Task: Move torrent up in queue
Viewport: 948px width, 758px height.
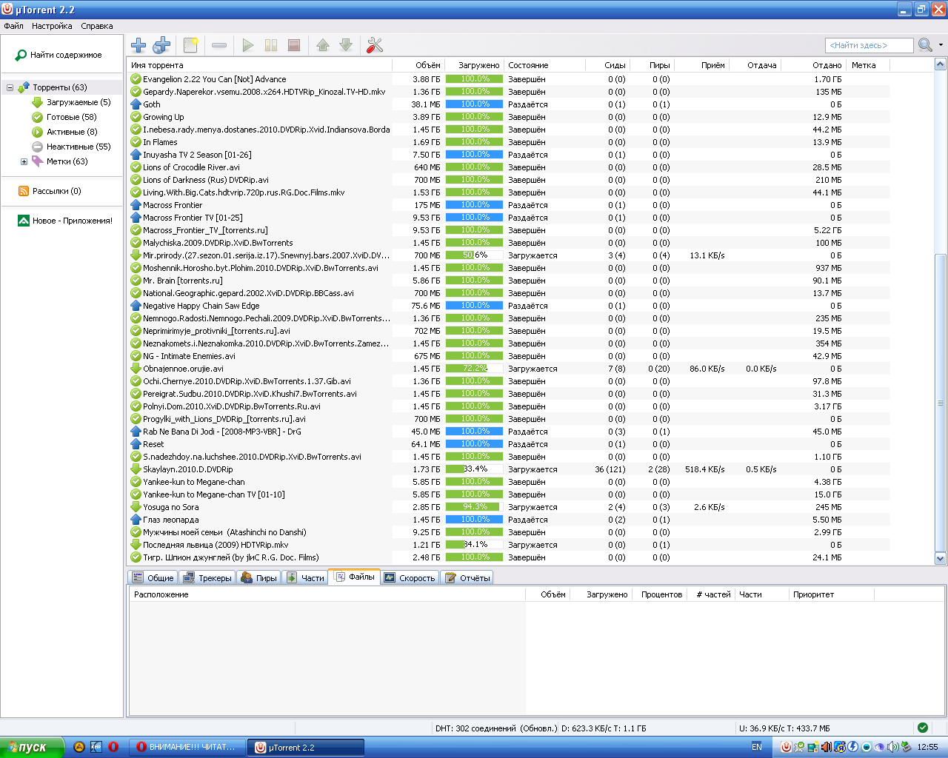Action: [323, 45]
